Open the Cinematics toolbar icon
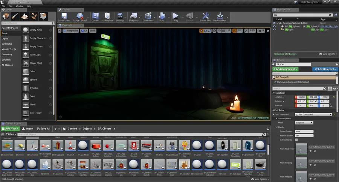 [148, 17]
